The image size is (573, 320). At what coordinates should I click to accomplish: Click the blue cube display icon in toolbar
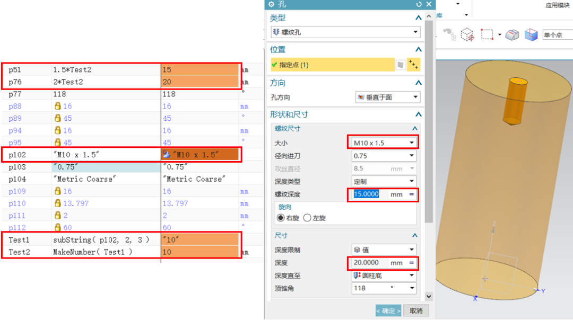point(531,35)
